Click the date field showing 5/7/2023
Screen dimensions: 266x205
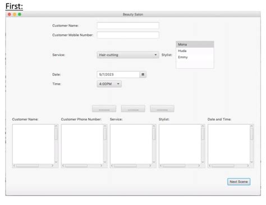coord(118,75)
